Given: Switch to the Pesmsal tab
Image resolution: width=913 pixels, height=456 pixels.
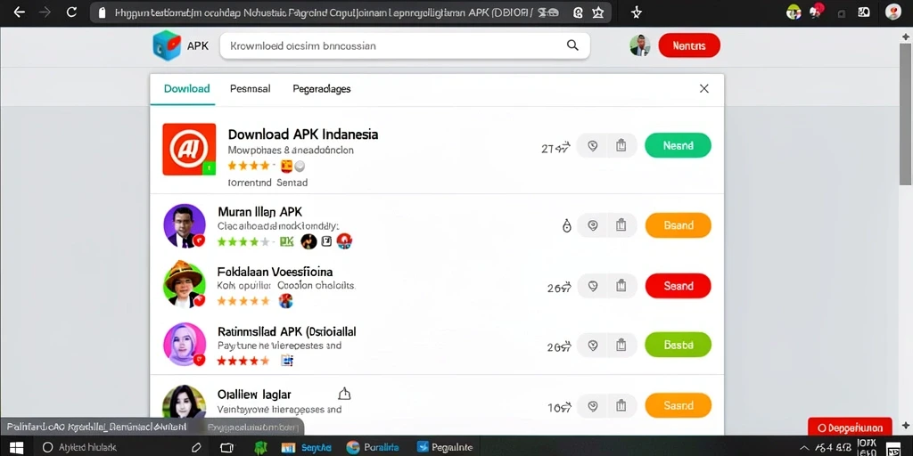Looking at the screenshot, I should click(x=250, y=89).
